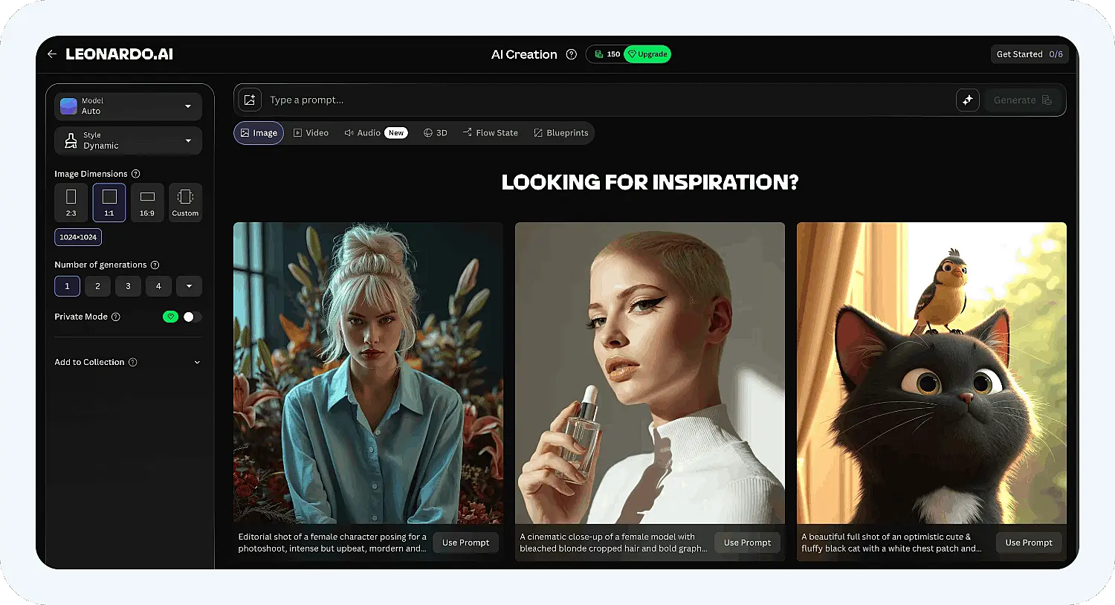Choose the Custom dimensions option
1115x605 pixels.
click(185, 202)
